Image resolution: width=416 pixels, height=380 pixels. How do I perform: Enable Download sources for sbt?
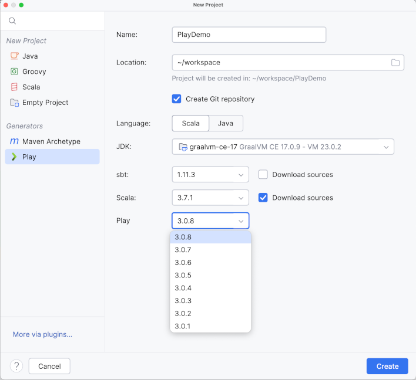[x=263, y=175]
